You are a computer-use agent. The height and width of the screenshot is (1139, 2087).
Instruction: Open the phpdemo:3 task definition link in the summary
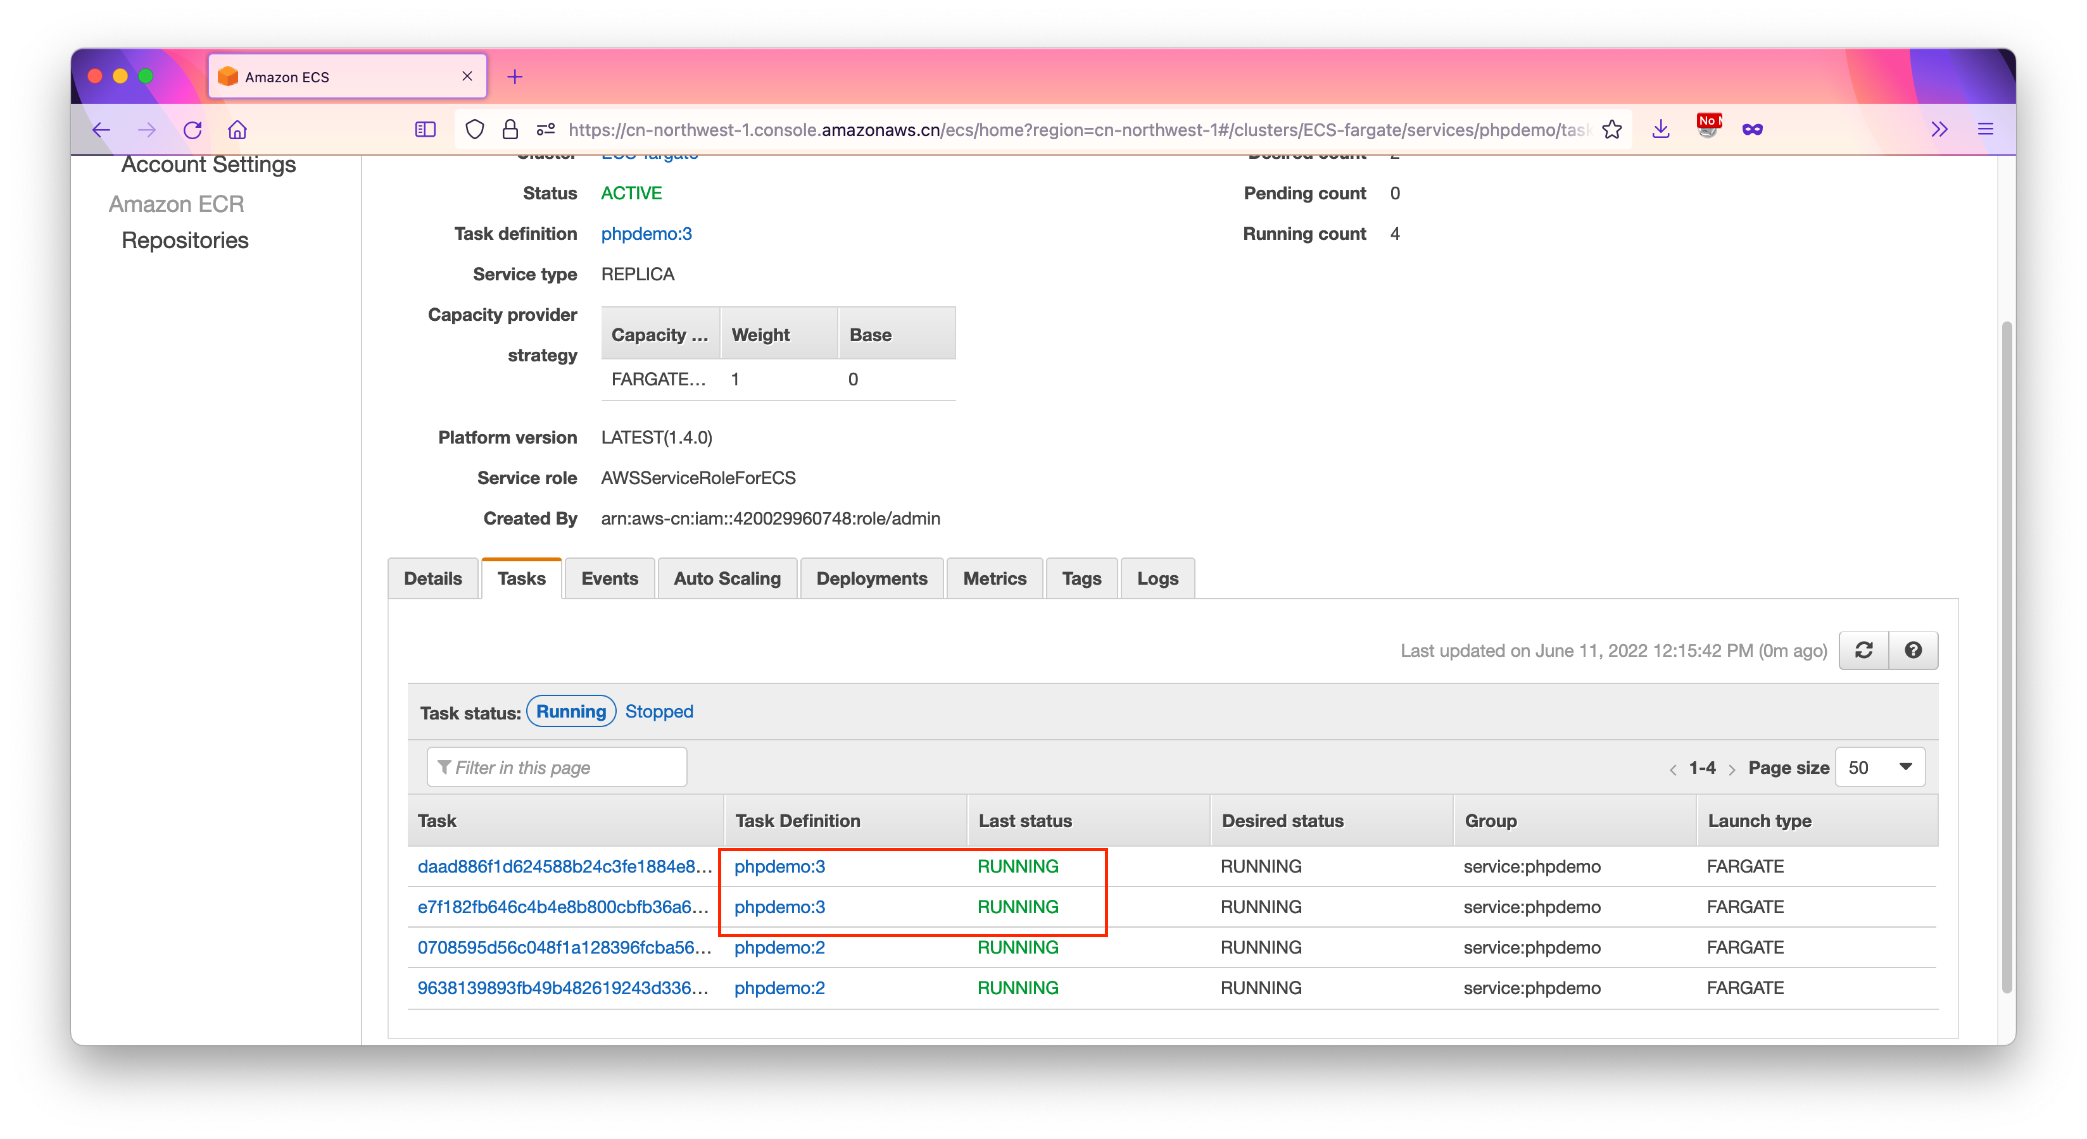point(646,234)
